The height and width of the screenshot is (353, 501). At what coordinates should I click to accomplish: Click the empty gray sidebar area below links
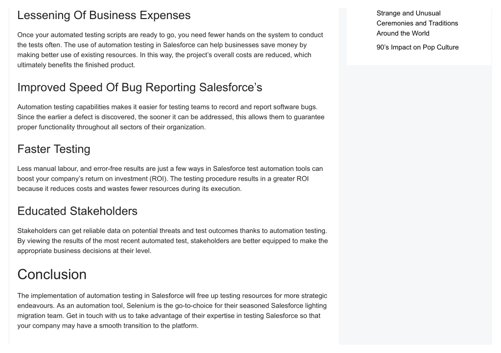click(419, 204)
